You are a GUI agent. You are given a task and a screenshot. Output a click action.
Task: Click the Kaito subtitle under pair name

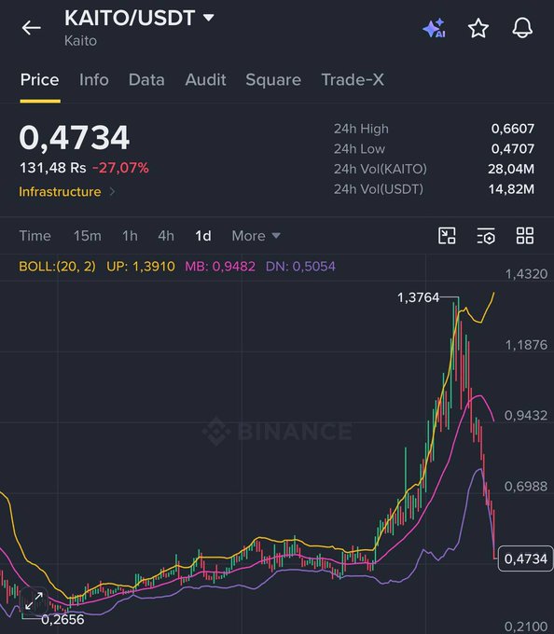pyautogui.click(x=80, y=41)
